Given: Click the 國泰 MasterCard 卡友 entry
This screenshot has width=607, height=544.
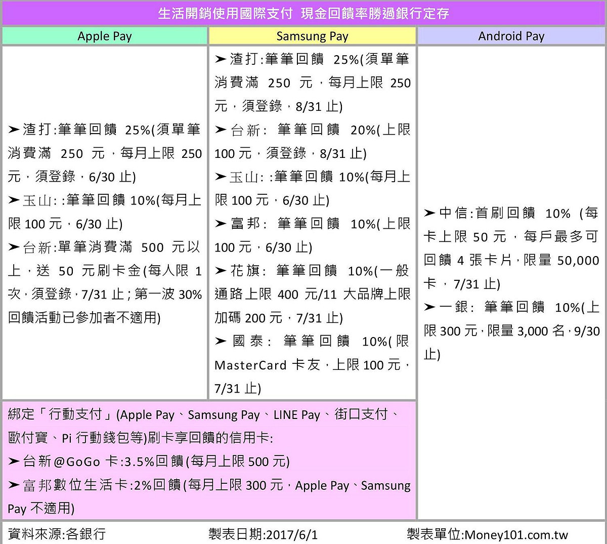Looking at the screenshot, I should tap(313, 365).
